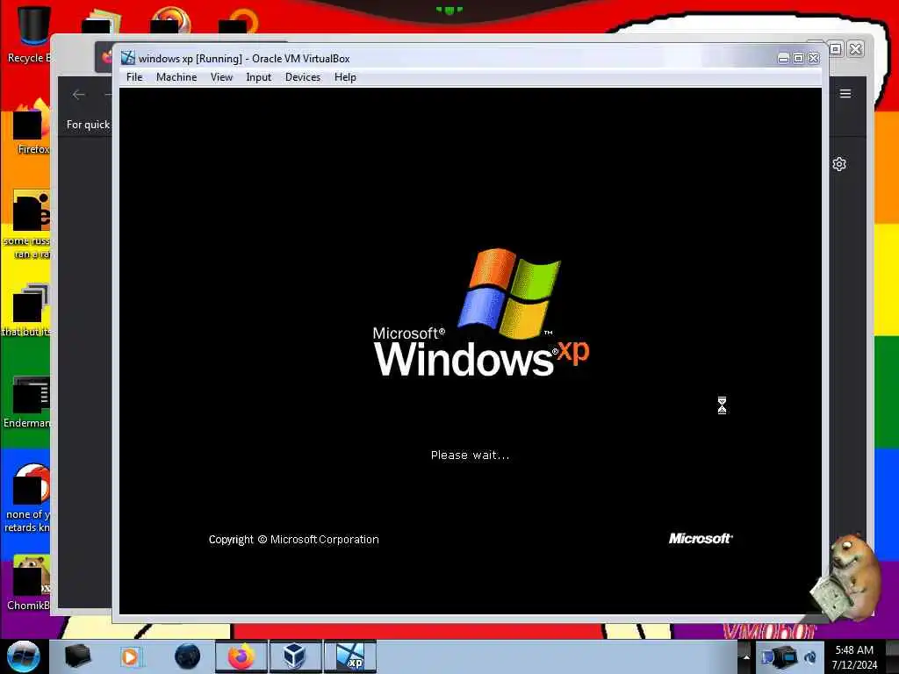Minimize the windows xp VirtualBox window

pyautogui.click(x=783, y=58)
